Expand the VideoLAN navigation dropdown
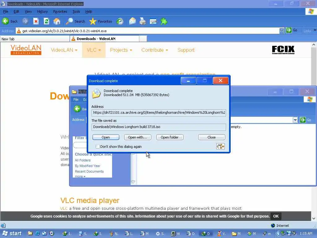The height and width of the screenshot is (238, 317). [x=64, y=50]
